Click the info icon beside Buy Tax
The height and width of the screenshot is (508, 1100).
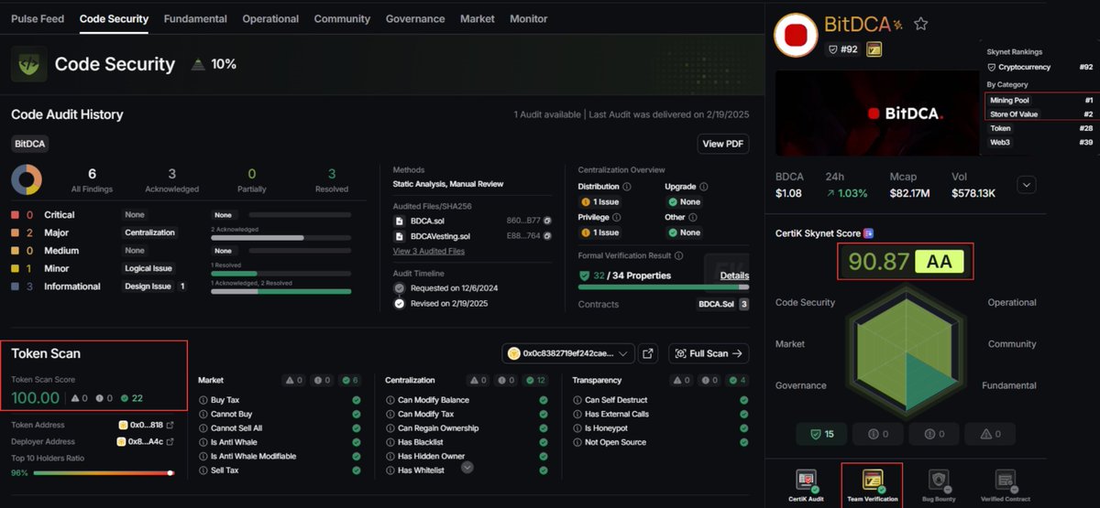point(203,400)
